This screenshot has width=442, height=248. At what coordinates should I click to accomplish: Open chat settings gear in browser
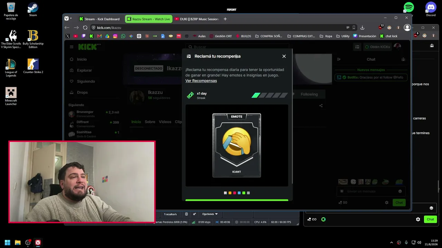point(387,203)
